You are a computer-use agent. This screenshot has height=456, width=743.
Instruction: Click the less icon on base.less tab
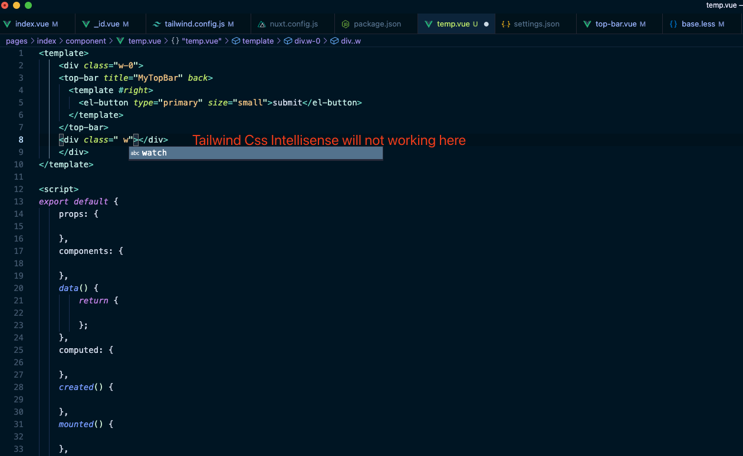[672, 24]
